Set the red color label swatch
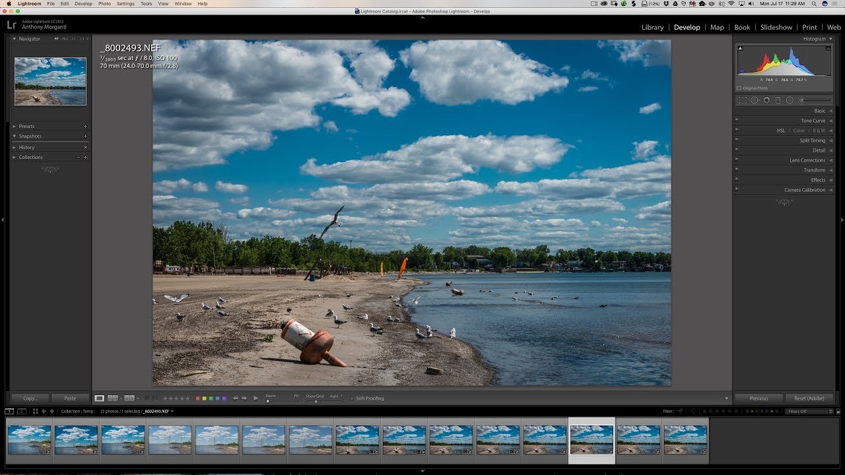Viewport: 845px width, 475px height. click(198, 398)
